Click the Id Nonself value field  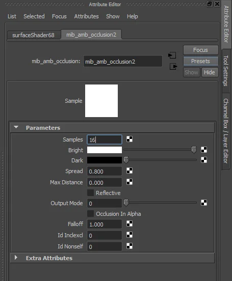click(x=105, y=246)
